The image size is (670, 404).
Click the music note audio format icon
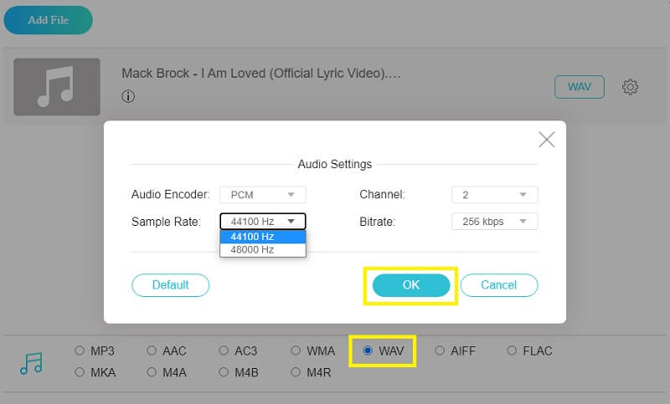[31, 362]
